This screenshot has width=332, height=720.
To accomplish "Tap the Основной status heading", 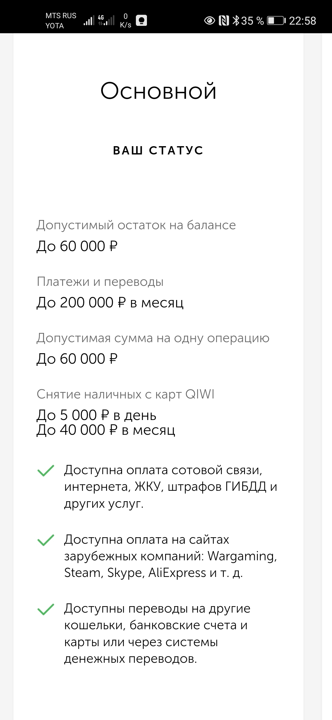I will (159, 91).
